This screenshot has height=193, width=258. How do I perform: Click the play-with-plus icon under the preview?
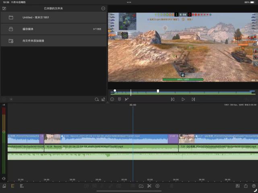126,99
